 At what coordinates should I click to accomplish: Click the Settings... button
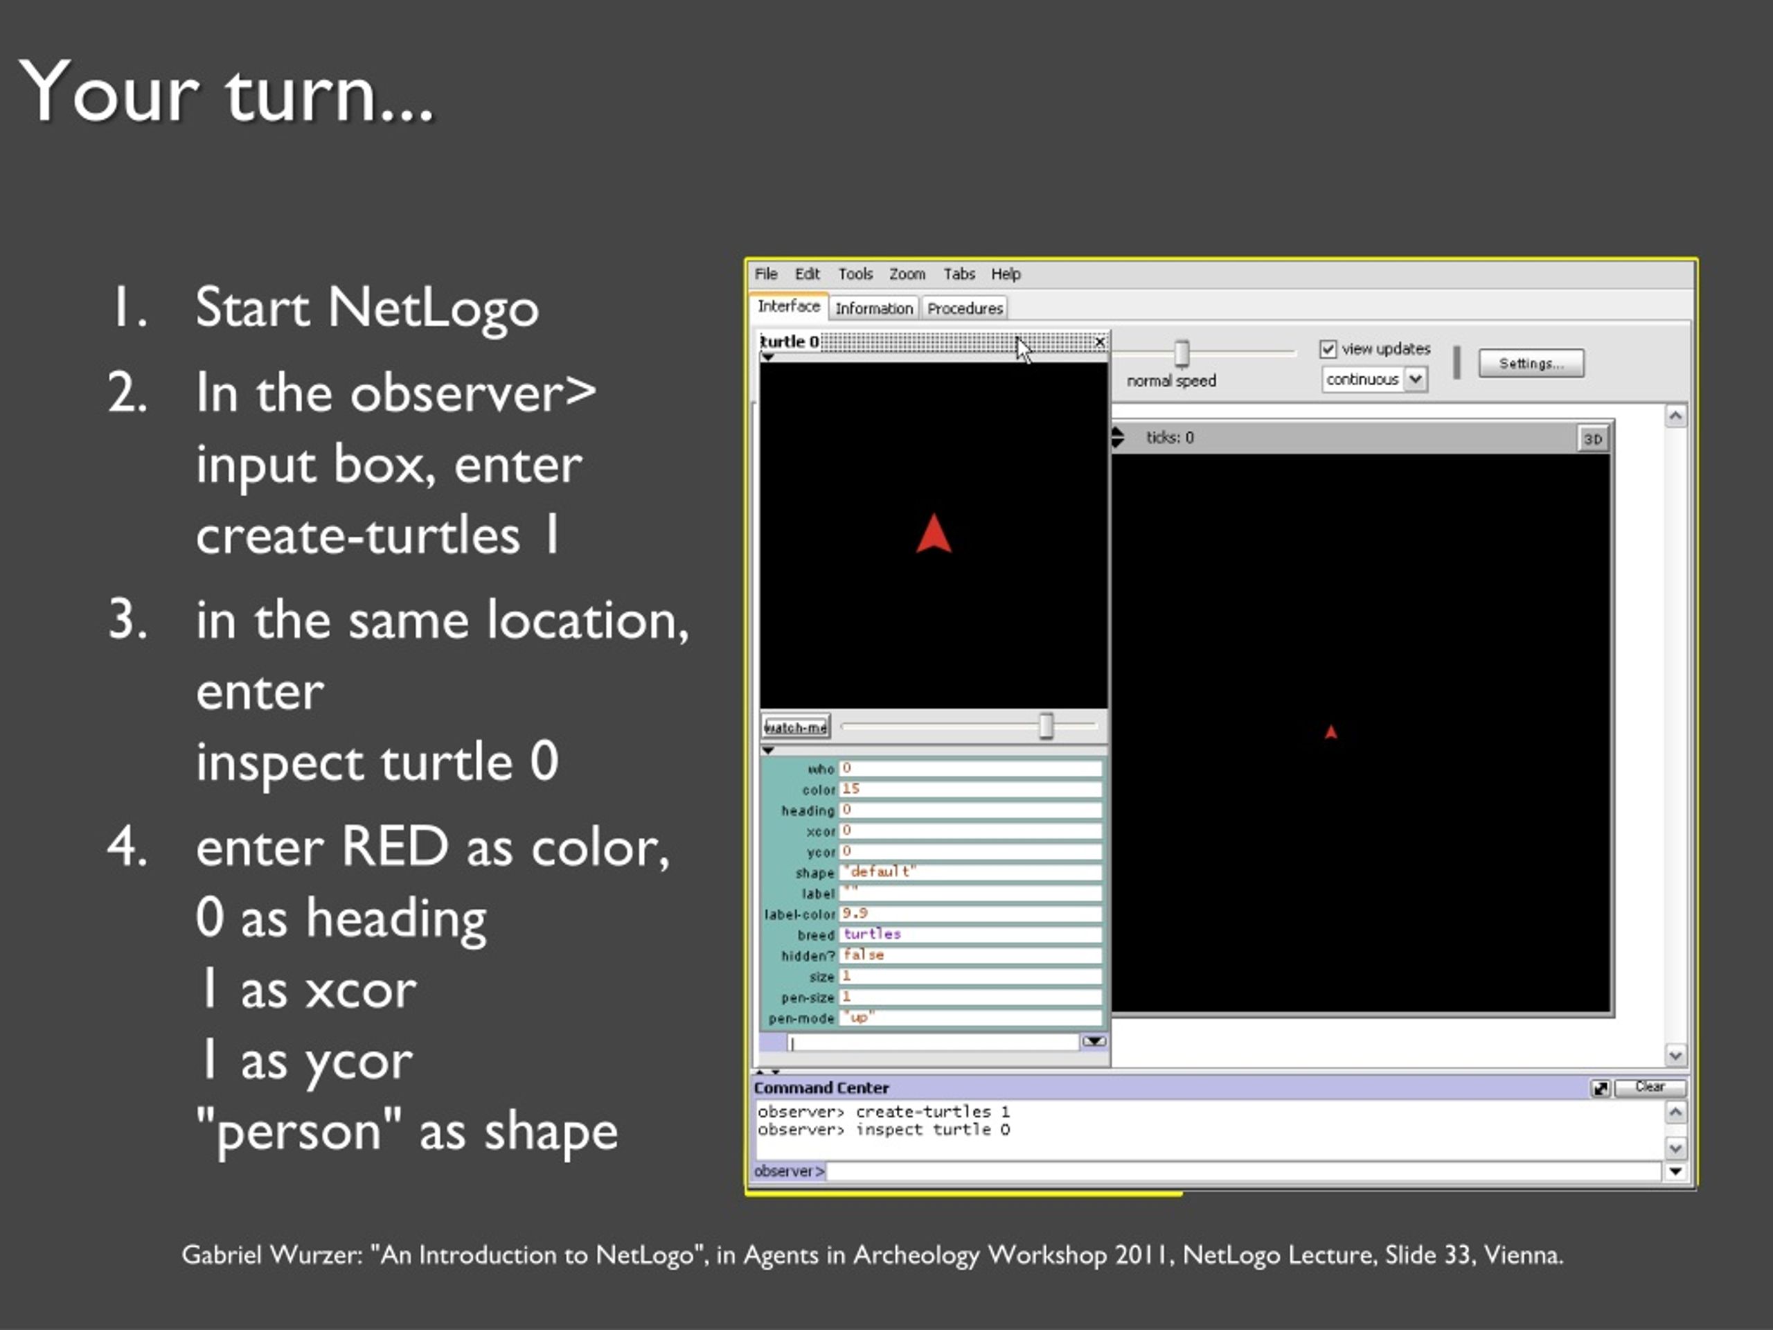click(1531, 363)
